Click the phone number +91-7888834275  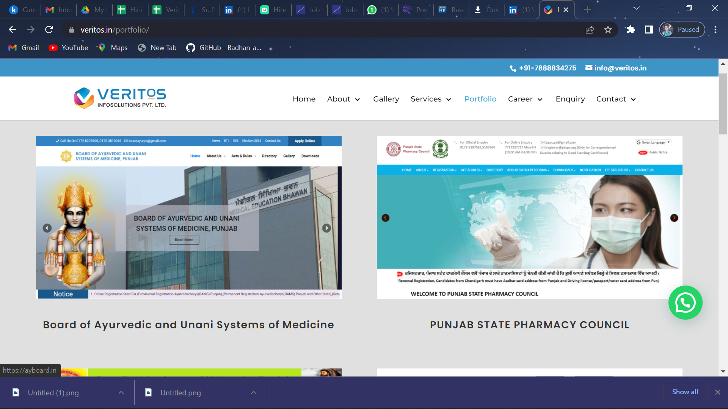pos(543,68)
